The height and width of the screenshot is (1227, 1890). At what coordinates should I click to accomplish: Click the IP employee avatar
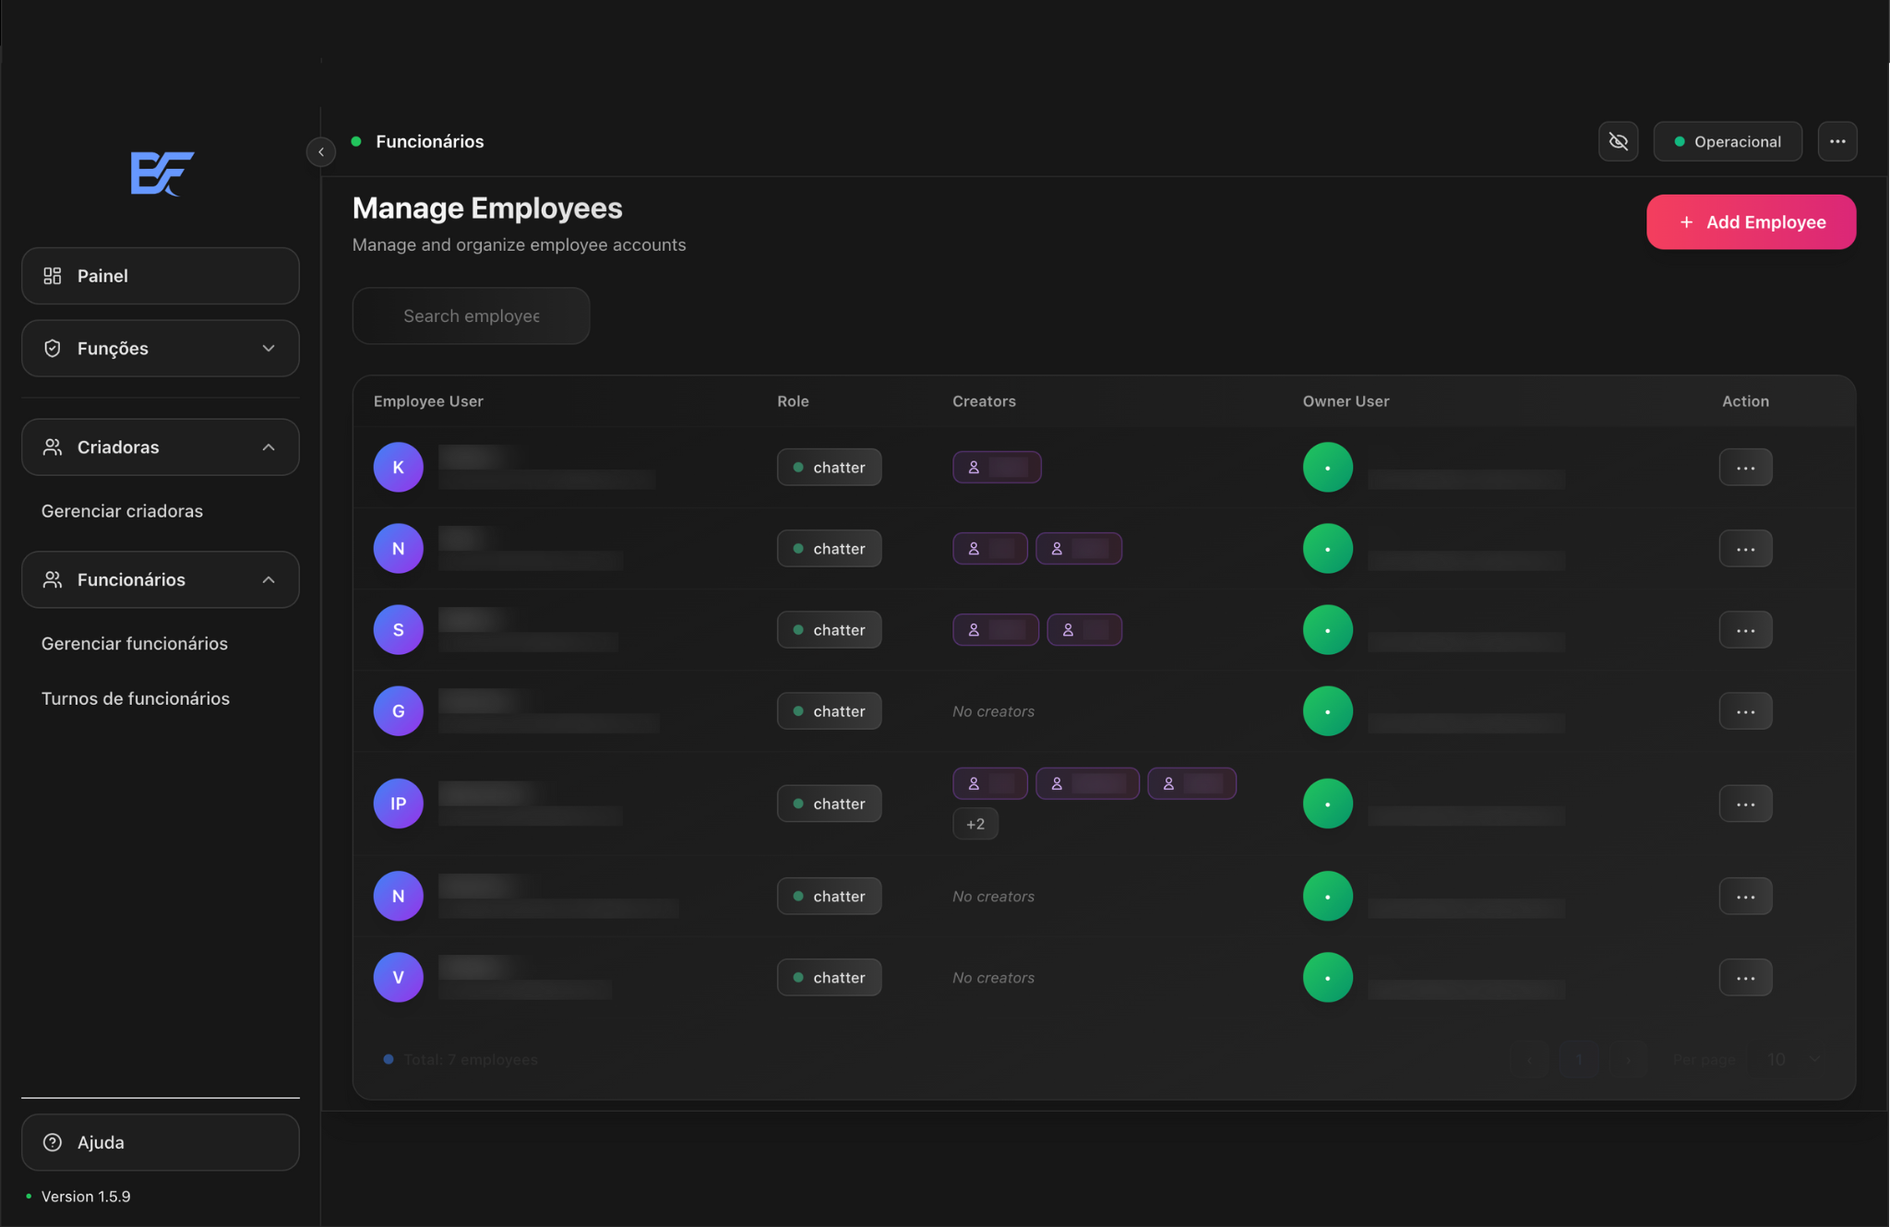pyautogui.click(x=398, y=804)
